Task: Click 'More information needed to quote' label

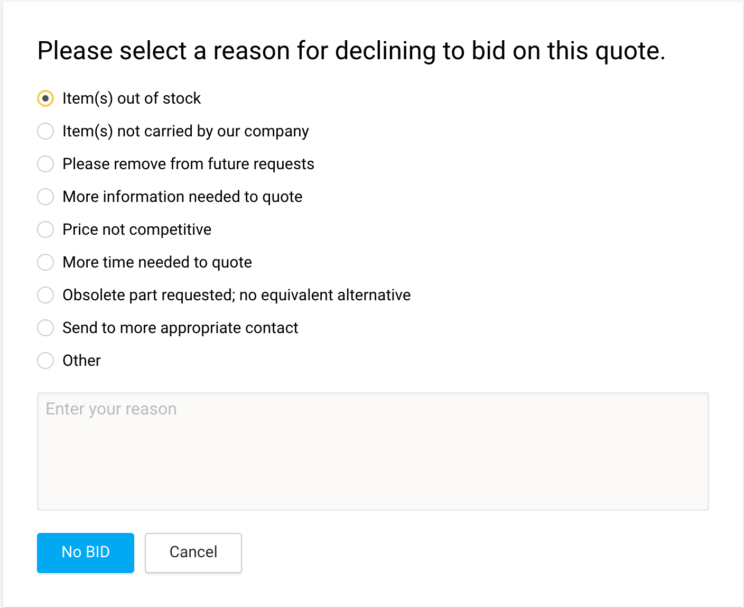Action: (x=182, y=197)
